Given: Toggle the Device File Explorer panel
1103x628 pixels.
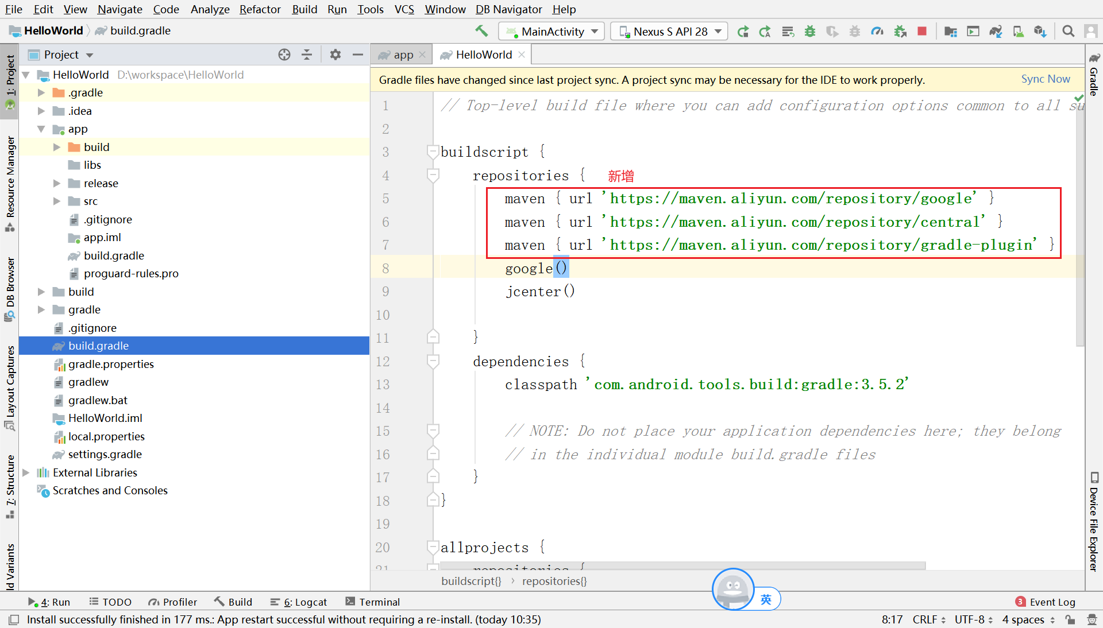Looking at the screenshot, I should [x=1094, y=522].
